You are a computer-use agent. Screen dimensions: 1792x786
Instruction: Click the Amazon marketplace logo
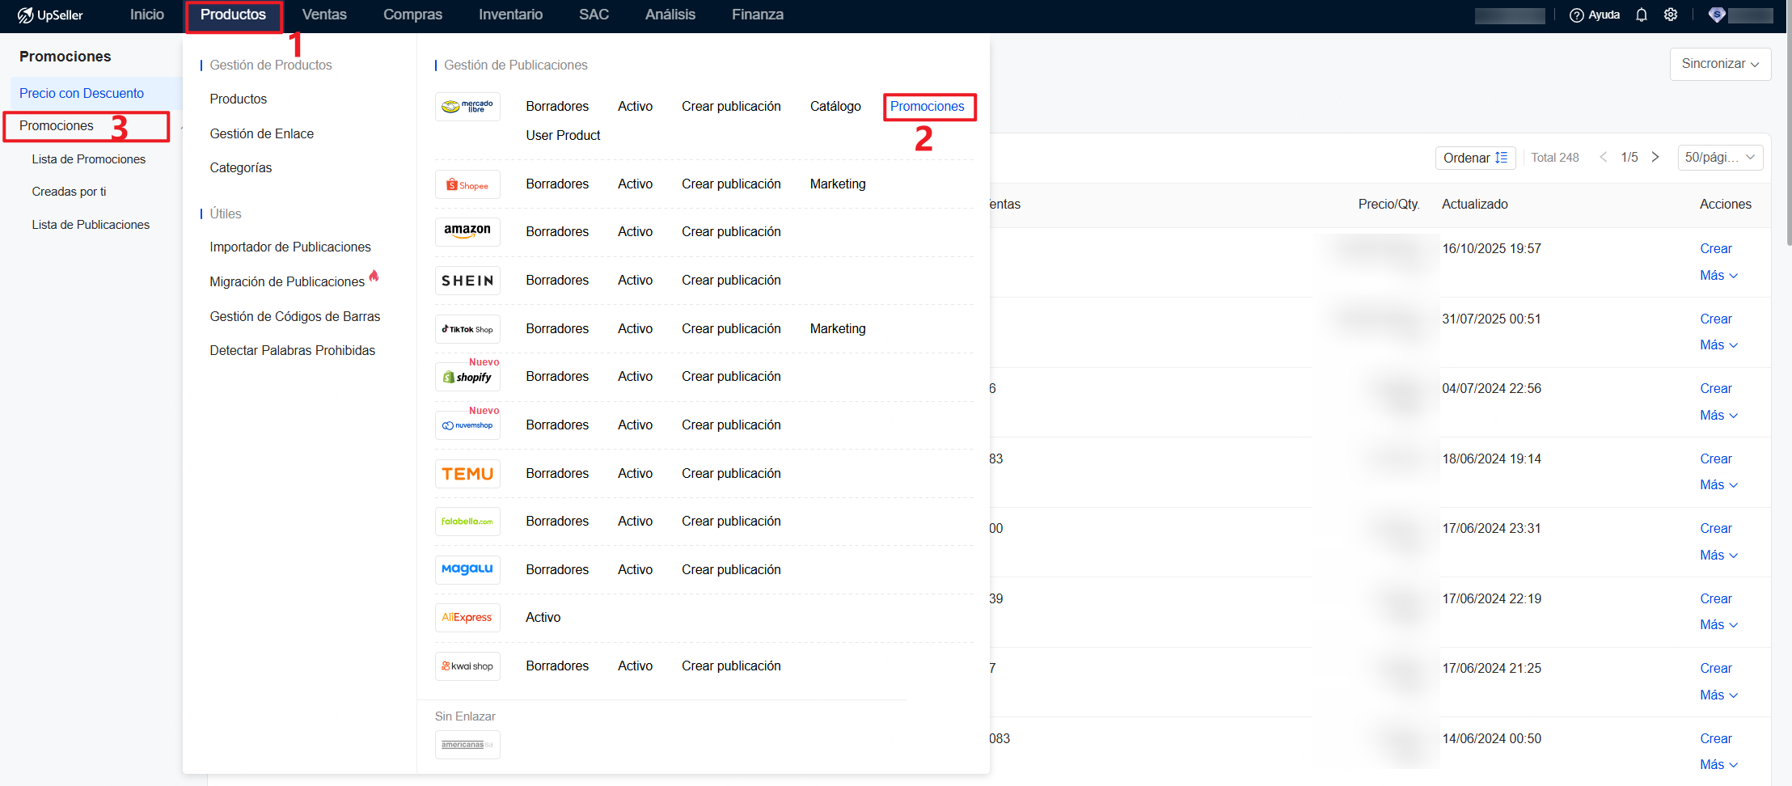467,231
